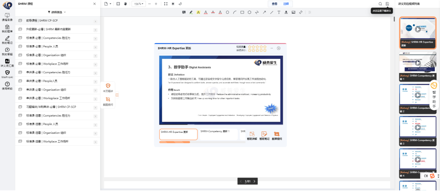Screen dimensions: 440x191
Task: Open the search magnifier icon
Action: tap(380, 4)
